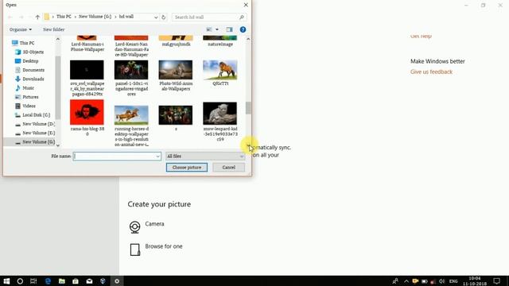509x286 pixels.
Task: Select the QfGcTTt horse thumbnail
Action: click(220, 70)
